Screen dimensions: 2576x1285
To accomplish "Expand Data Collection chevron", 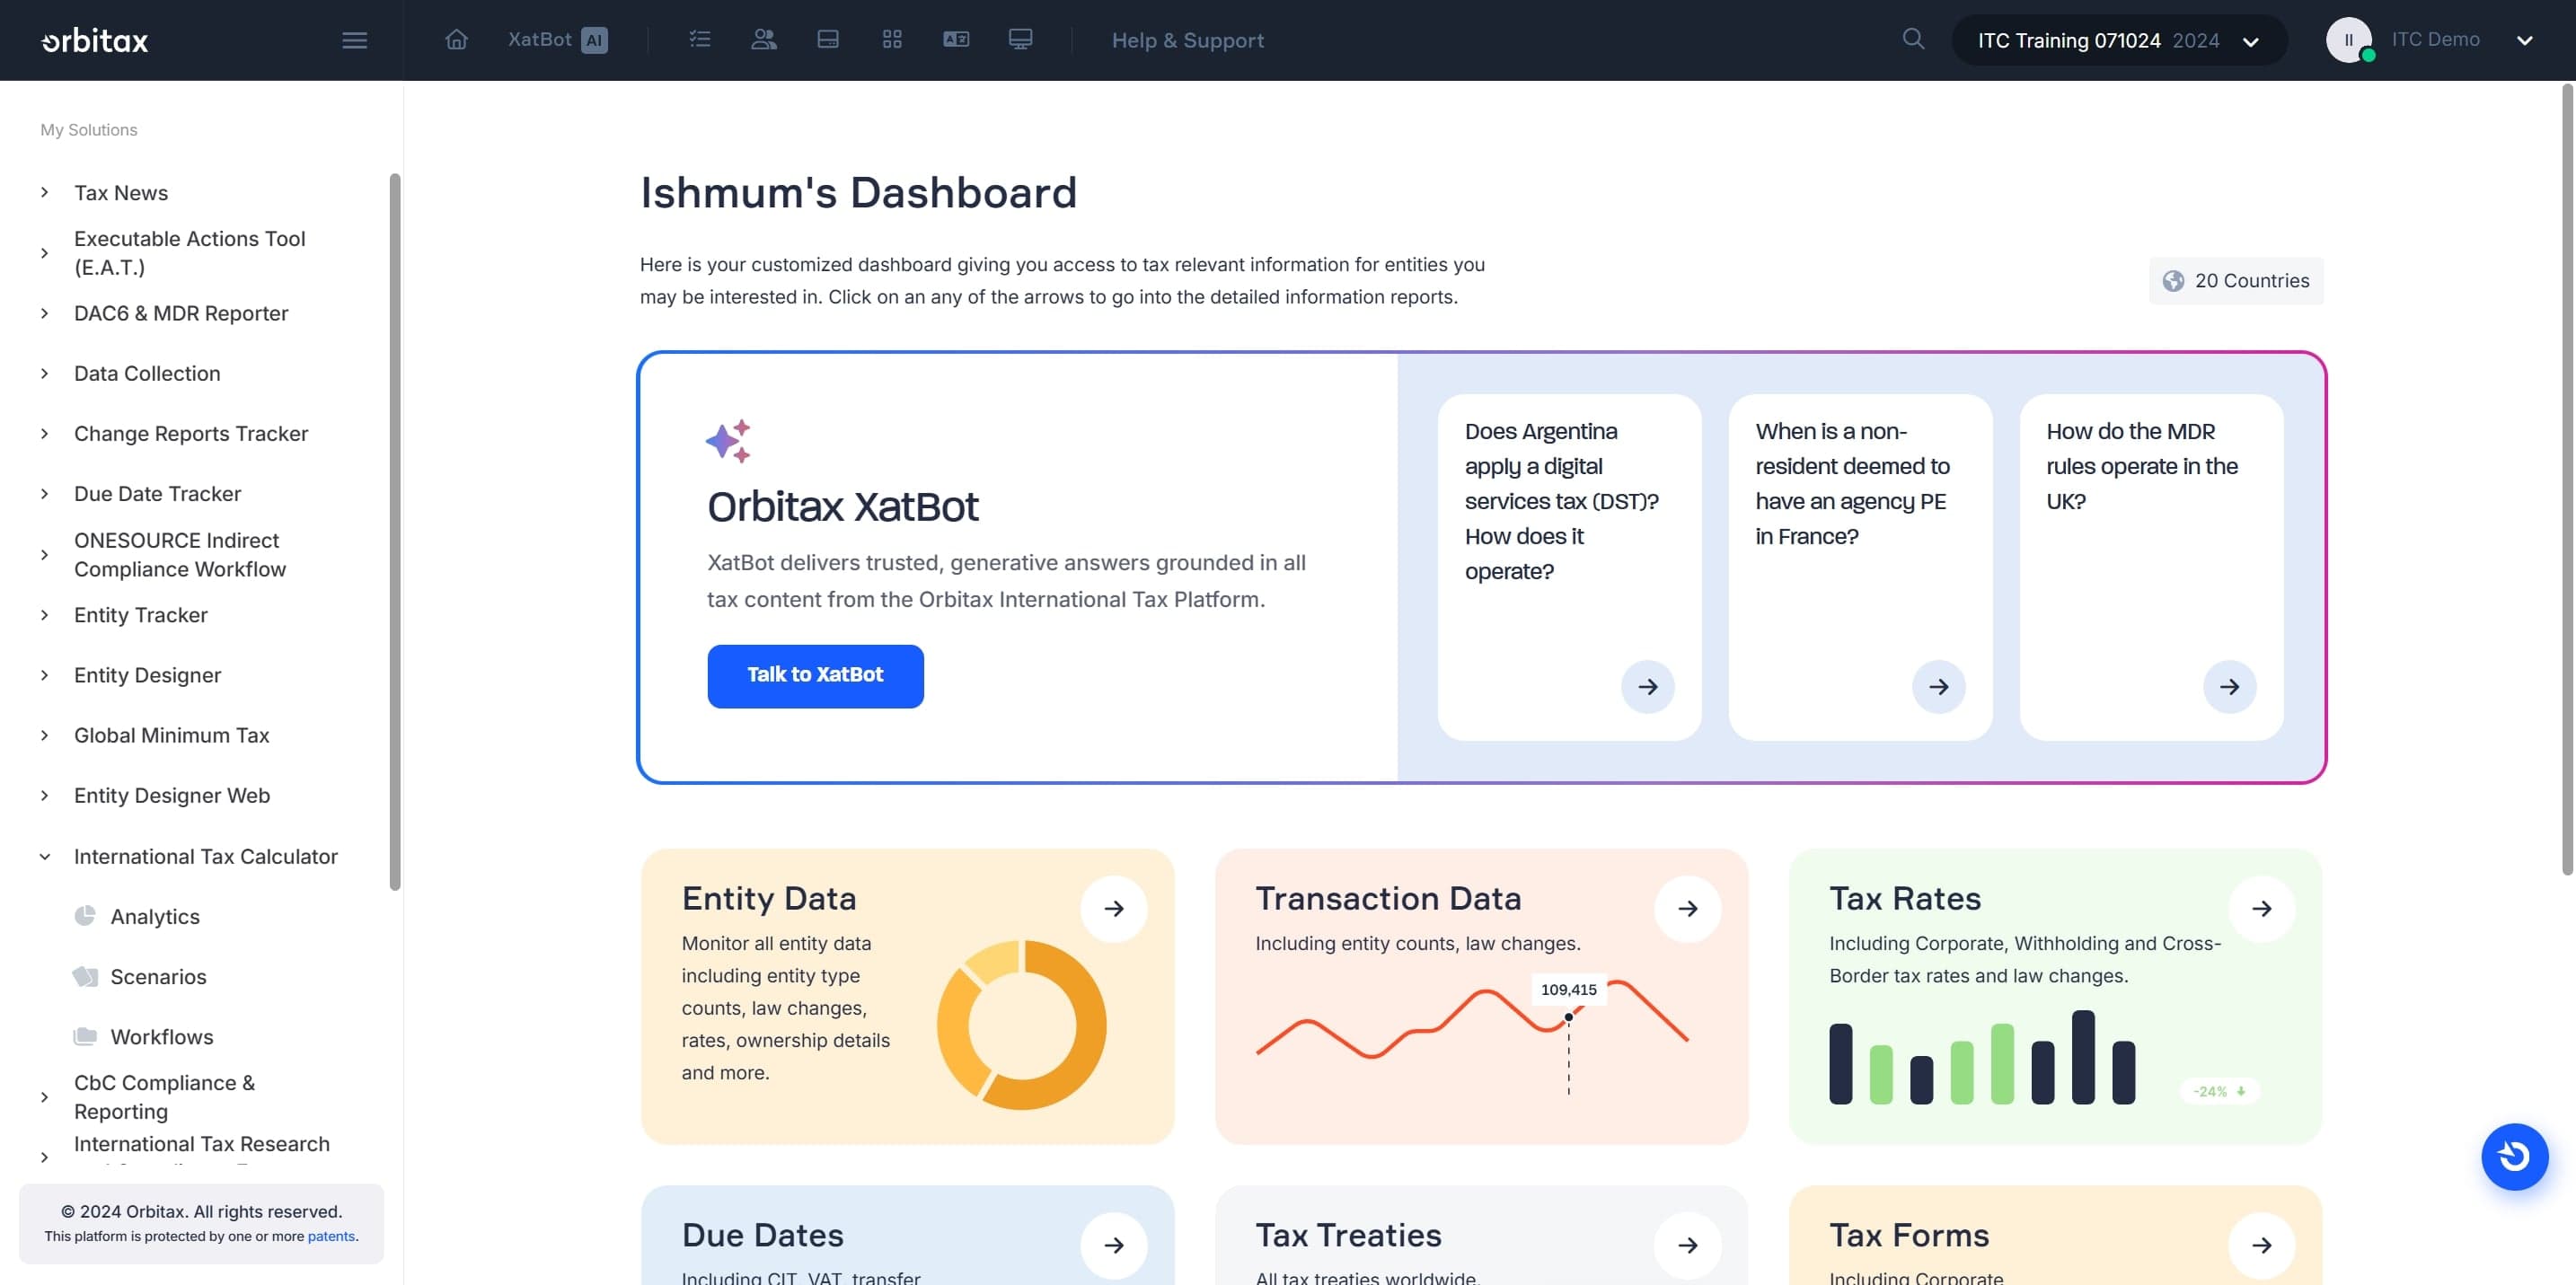I will [44, 373].
